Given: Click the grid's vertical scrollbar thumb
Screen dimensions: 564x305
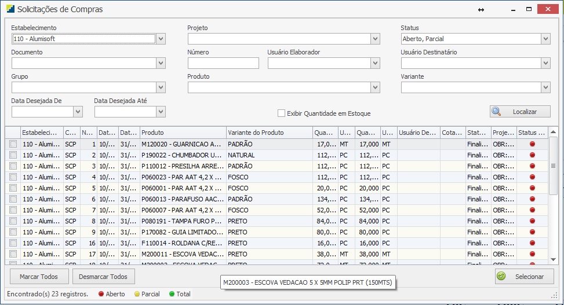Looking at the screenshot, I should pyautogui.click(x=553, y=166).
